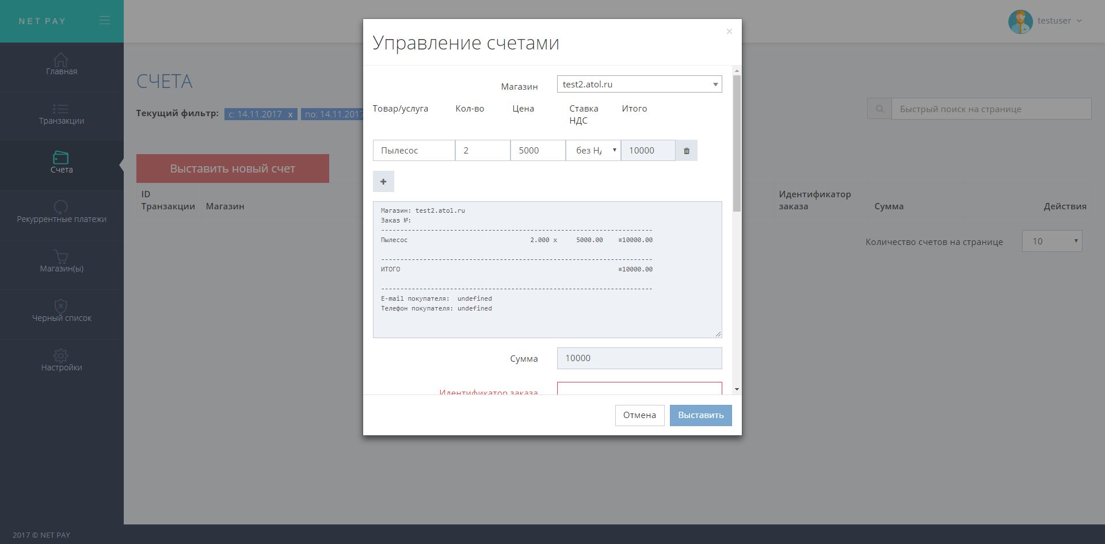
Task: Change invoices per page dropdown
Action: point(1052,241)
